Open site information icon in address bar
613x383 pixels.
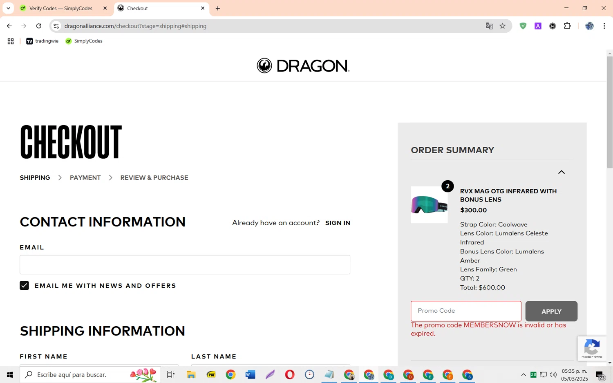click(x=56, y=26)
